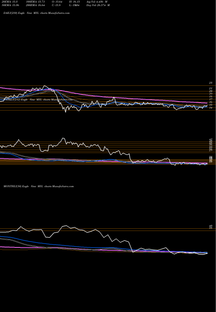Screen dimensions: 216x312
Task: Click the daily chart price peak
Action: pos(45,86)
